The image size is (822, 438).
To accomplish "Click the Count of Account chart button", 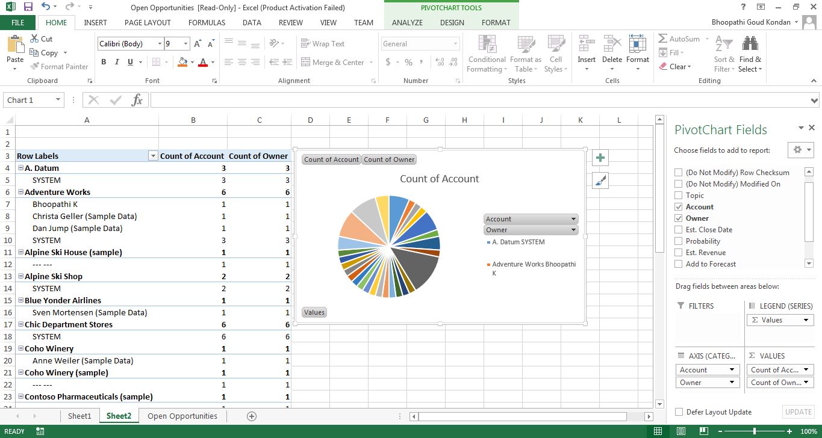I will (331, 159).
